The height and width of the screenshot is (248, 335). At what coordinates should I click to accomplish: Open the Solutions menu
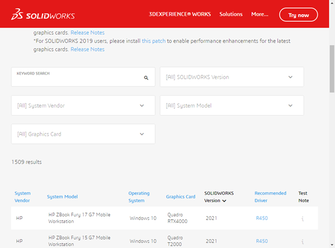(x=231, y=14)
